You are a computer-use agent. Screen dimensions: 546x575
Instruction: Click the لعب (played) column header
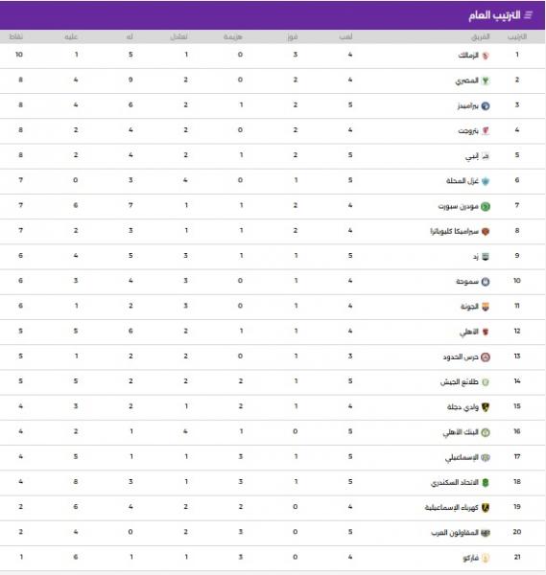tap(345, 36)
